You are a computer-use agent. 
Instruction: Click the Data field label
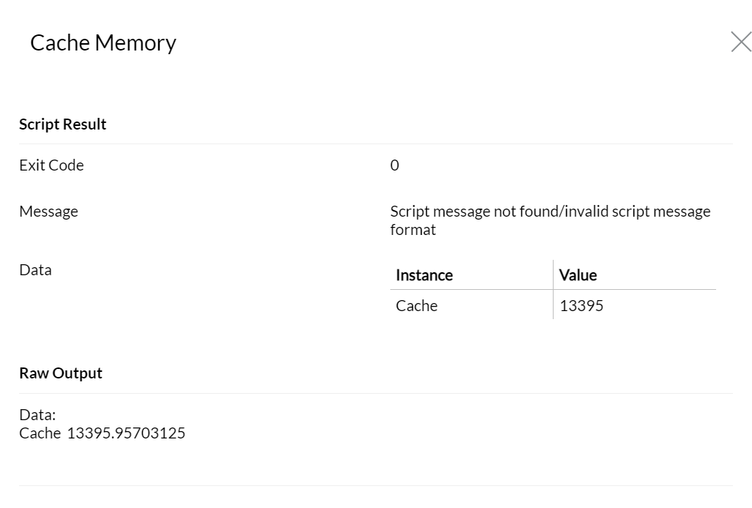(x=35, y=270)
